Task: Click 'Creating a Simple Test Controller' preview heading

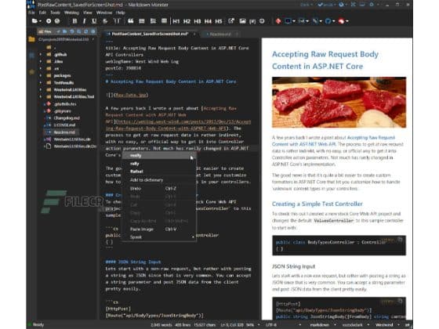Action: tap(317, 204)
